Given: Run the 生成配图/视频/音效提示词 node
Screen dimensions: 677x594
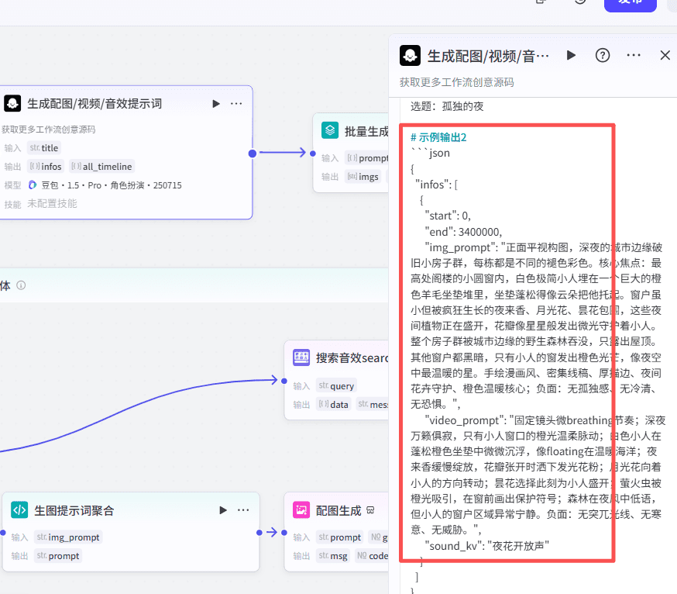Looking at the screenshot, I should [x=216, y=104].
